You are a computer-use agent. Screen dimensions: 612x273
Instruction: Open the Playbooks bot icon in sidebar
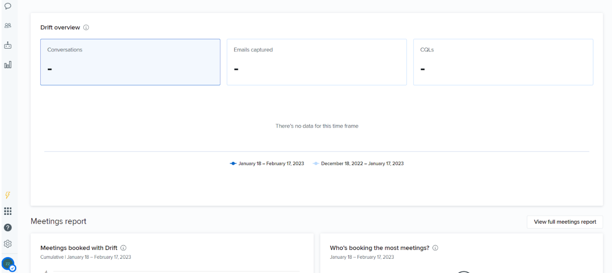click(8, 45)
